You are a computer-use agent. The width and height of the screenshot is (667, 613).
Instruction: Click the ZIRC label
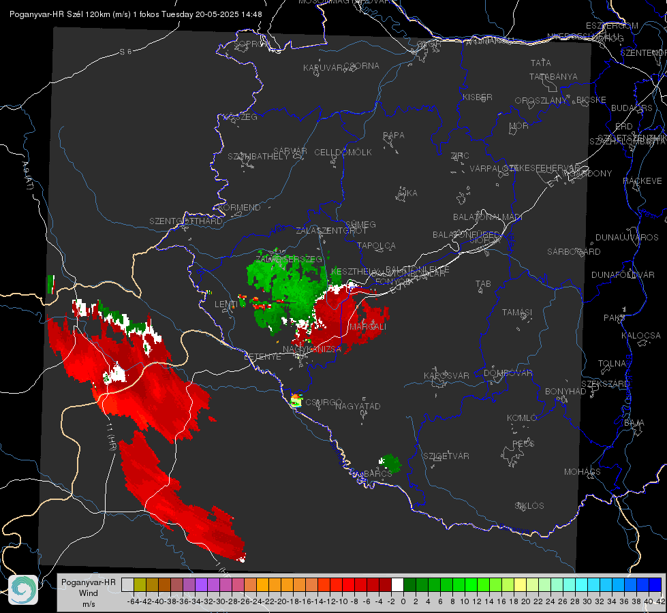460,156
